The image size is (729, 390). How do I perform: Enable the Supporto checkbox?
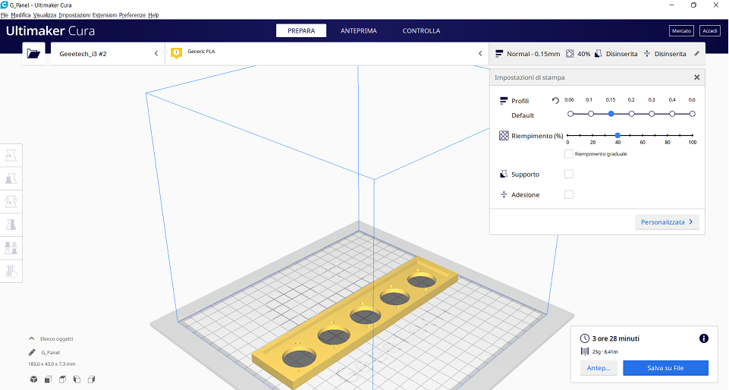click(x=569, y=174)
